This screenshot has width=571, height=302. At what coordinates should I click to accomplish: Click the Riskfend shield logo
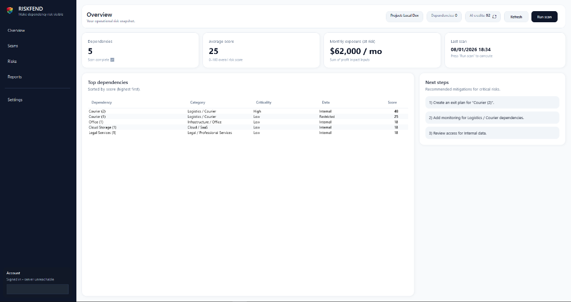pyautogui.click(x=10, y=11)
